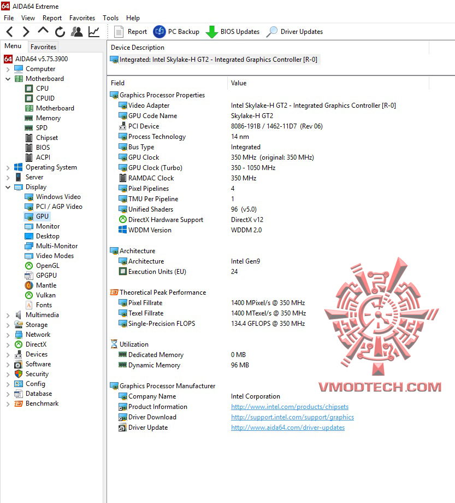This screenshot has width=455, height=503.
Task: Expand the Server tree node
Action: coord(8,177)
